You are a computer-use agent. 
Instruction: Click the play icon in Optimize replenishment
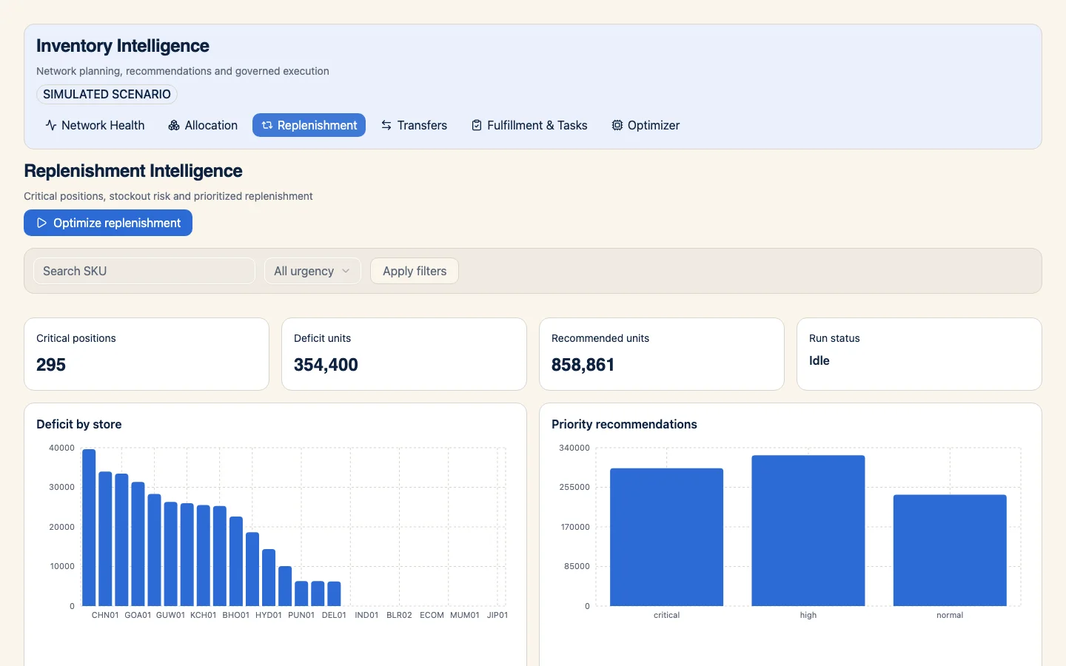point(41,223)
